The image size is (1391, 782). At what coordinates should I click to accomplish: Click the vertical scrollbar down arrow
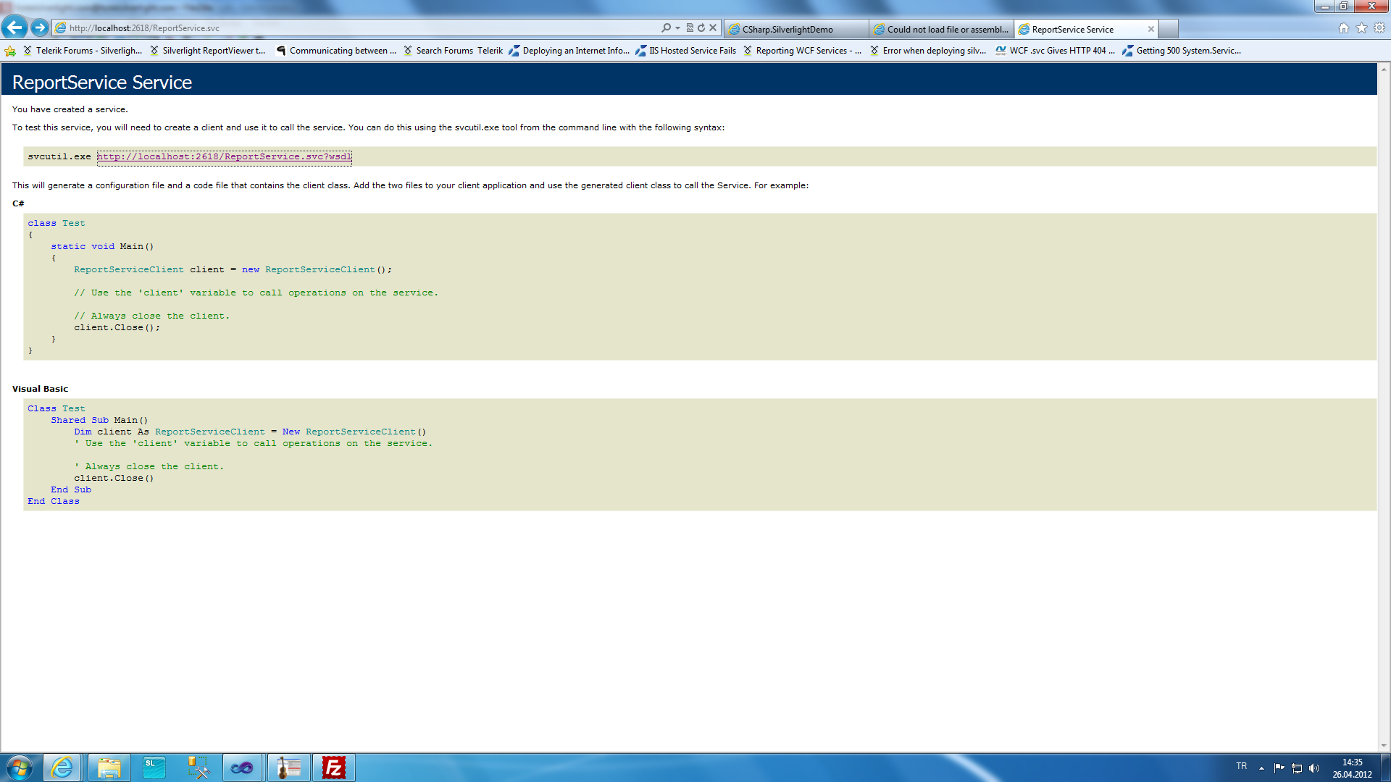[x=1383, y=745]
